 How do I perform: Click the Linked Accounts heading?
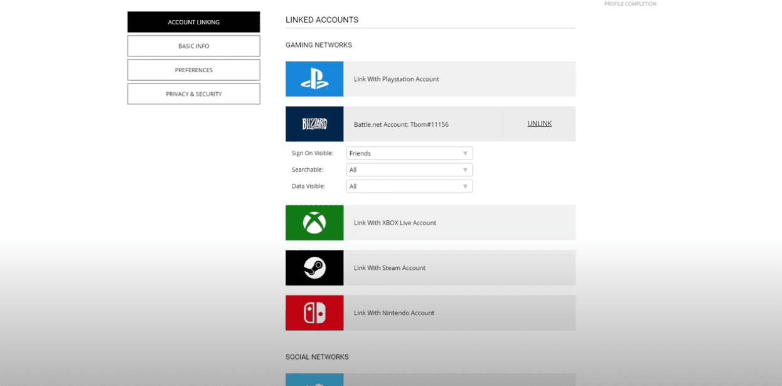pyautogui.click(x=322, y=20)
